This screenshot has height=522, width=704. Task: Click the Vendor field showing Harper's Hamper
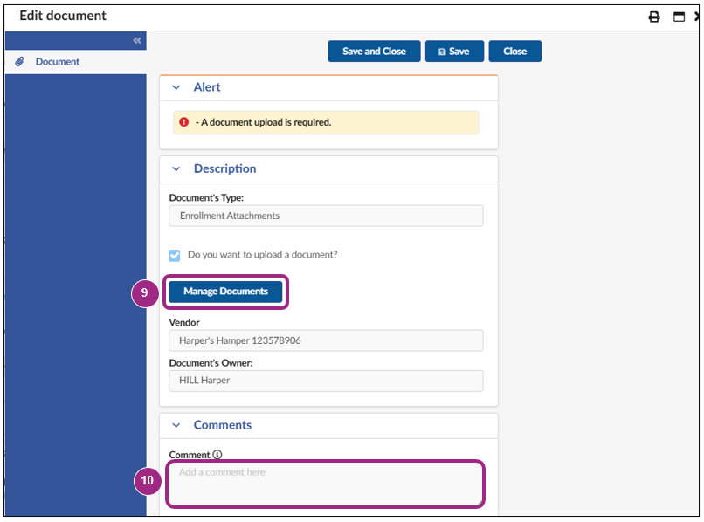click(x=325, y=340)
